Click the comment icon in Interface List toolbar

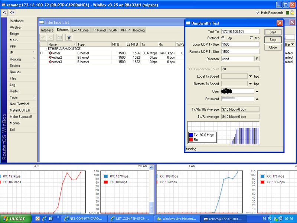(x=60, y=37)
